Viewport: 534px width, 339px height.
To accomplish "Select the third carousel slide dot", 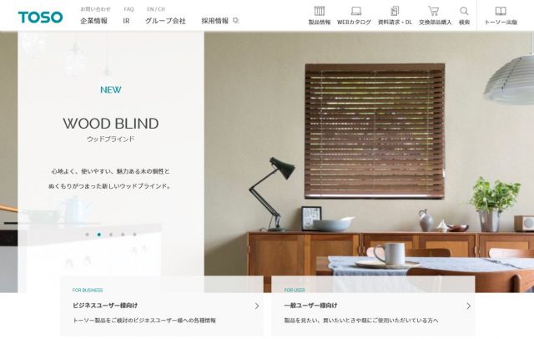I will tap(111, 235).
